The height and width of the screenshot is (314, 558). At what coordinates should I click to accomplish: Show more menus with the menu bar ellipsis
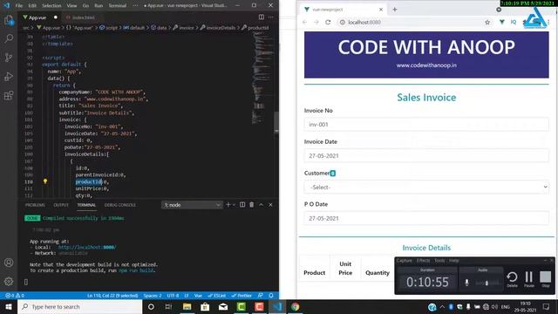[x=135, y=6]
